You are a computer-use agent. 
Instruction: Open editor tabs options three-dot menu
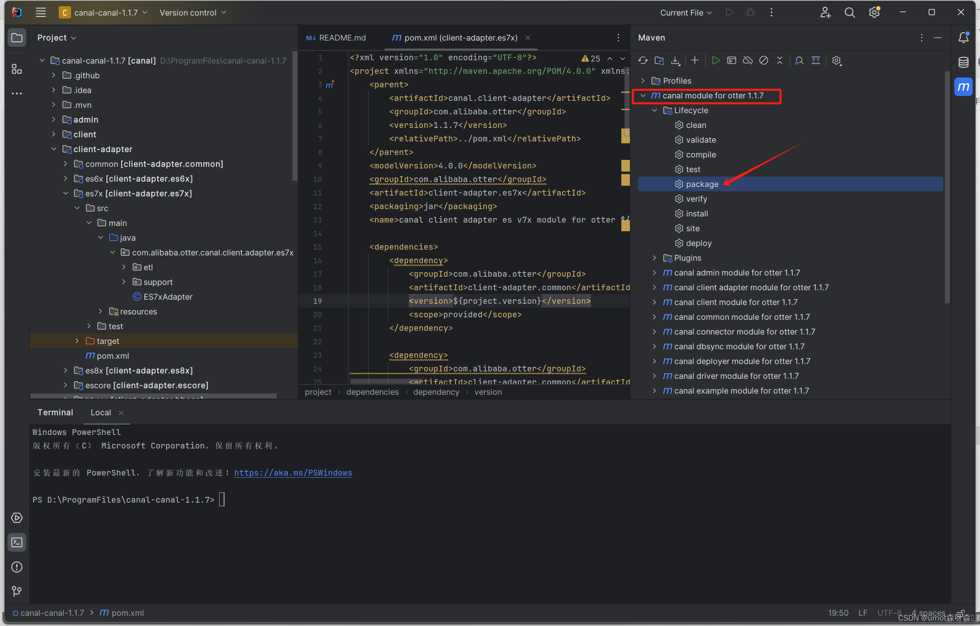618,38
